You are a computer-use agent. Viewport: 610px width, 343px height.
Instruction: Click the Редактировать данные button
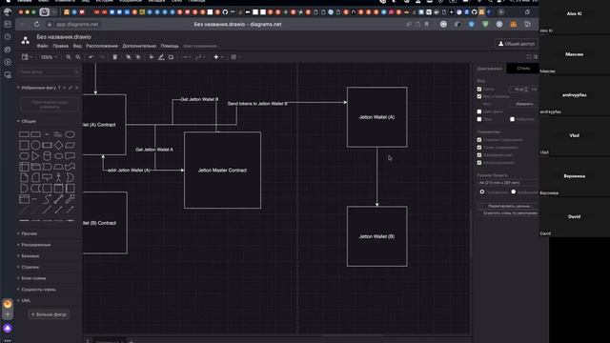[509, 206]
